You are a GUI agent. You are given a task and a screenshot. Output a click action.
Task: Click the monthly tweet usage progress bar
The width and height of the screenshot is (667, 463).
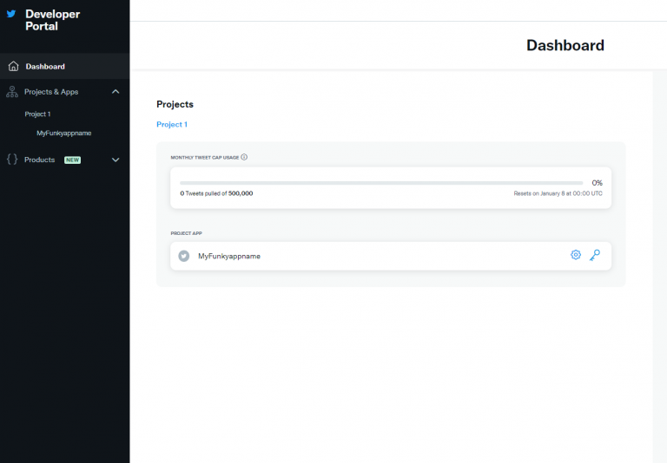coord(381,183)
